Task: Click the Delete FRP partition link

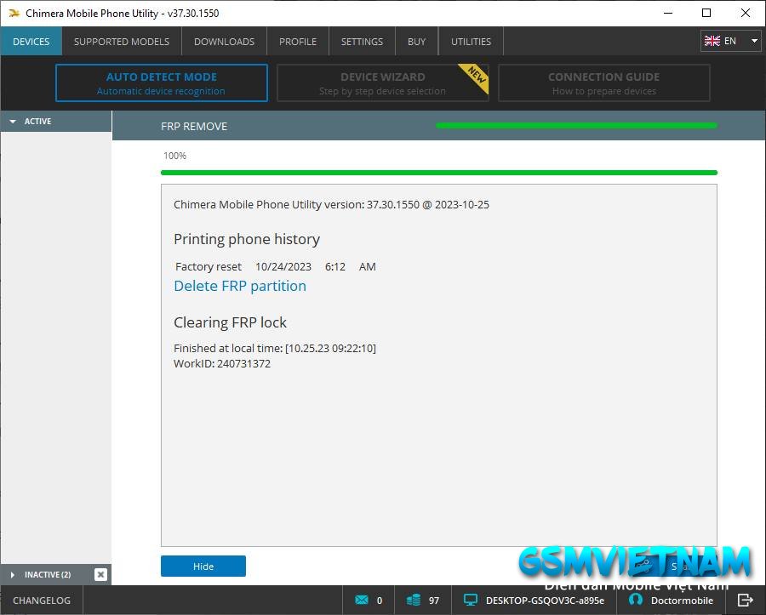Action: [x=240, y=286]
